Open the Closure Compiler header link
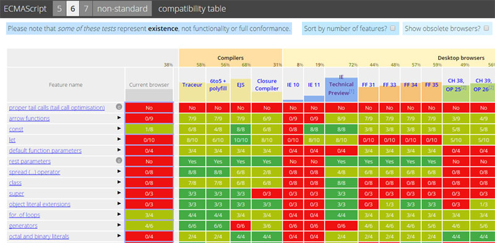The height and width of the screenshot is (243, 495). [x=267, y=85]
